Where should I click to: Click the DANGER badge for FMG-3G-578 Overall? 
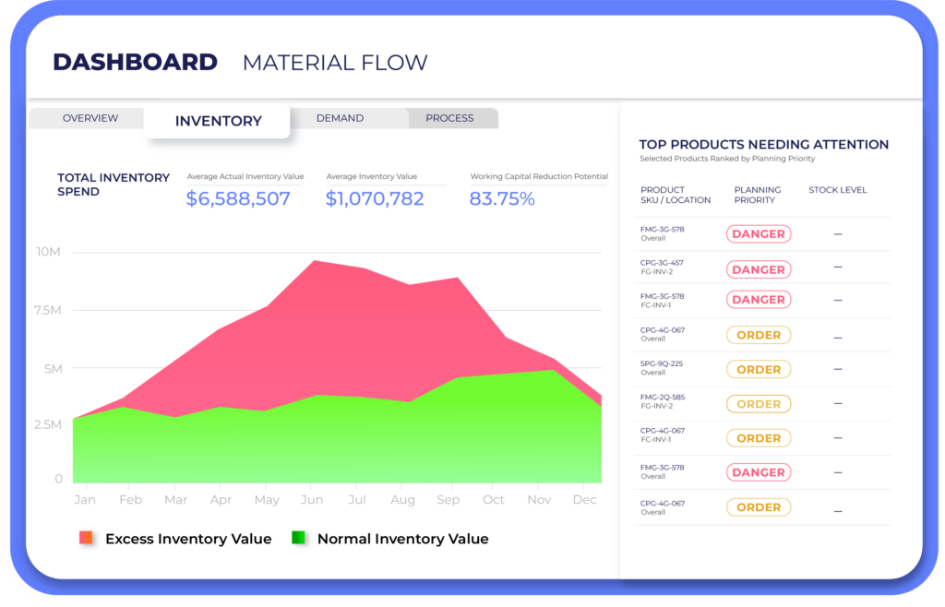(759, 233)
